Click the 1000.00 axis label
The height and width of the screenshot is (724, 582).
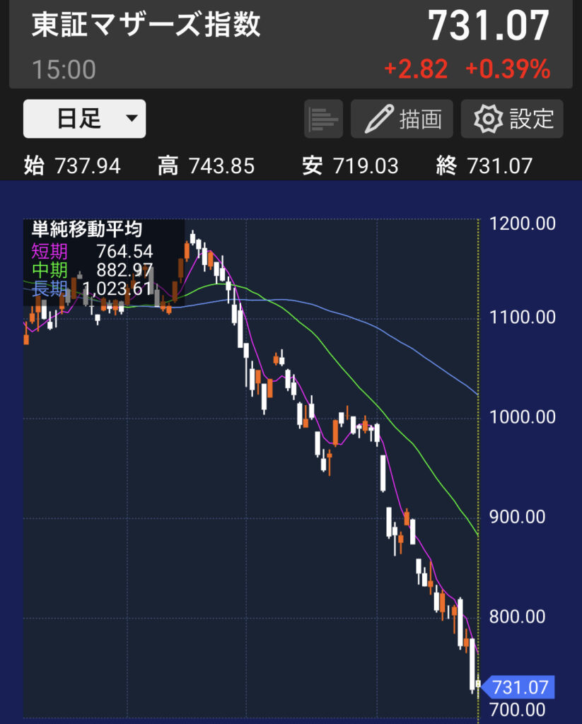[523, 417]
